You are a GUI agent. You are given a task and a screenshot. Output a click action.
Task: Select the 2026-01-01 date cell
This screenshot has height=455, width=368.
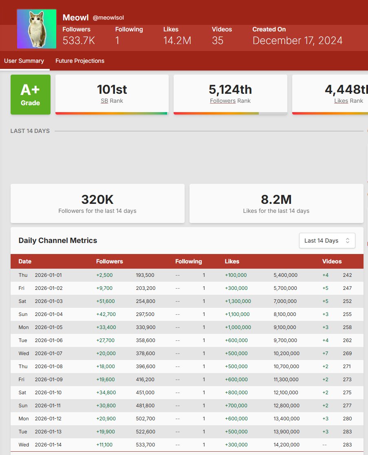[48, 275]
